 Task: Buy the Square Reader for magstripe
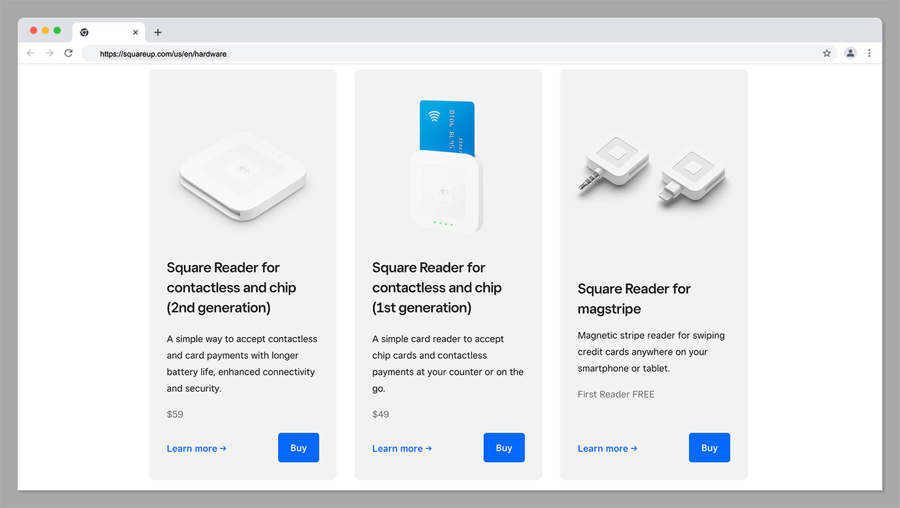point(709,448)
